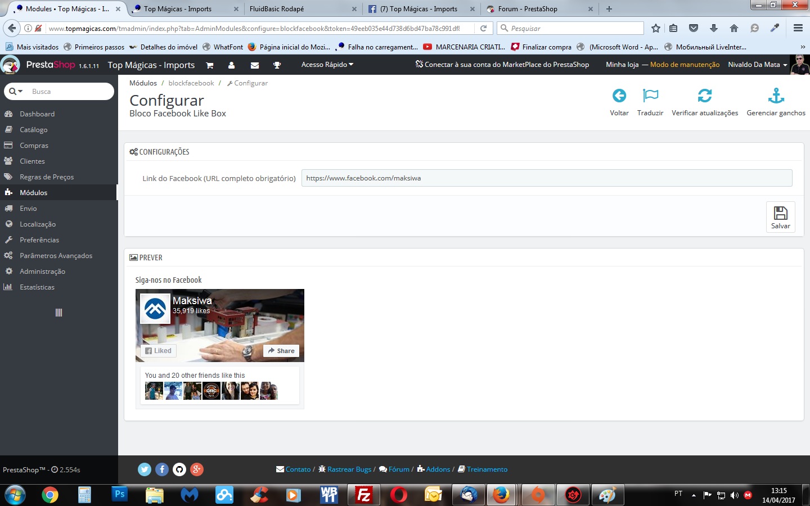Viewport: 810px width, 506px height.
Task: Open Windows Start menu button
Action: [x=15, y=495]
